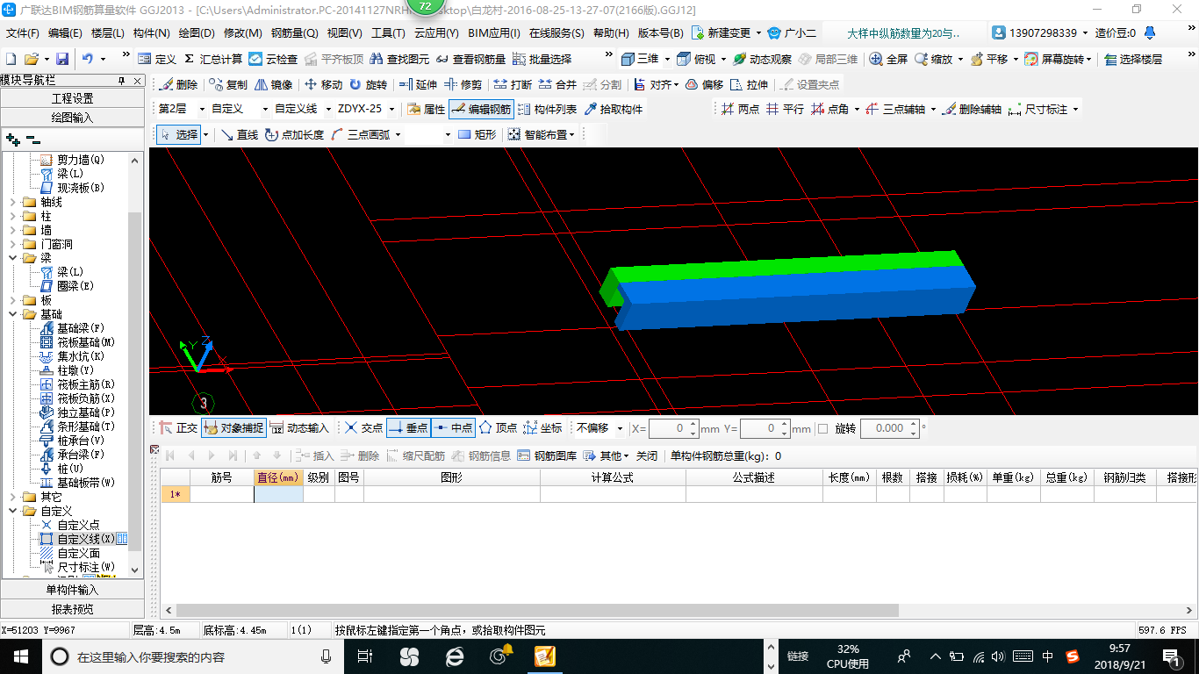Open the 帮助(H) menu
Image resolution: width=1199 pixels, height=674 pixels.
pos(611,33)
